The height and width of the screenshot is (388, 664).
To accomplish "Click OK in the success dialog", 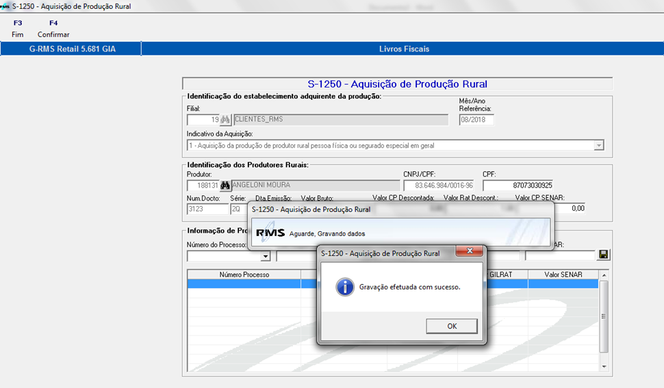I will pos(452,326).
